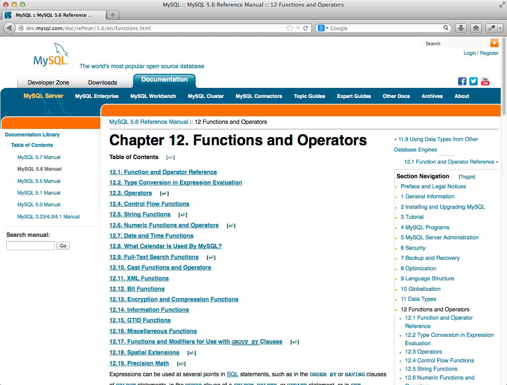
Task: Bookmark this page with the star icon
Action: click(x=290, y=28)
